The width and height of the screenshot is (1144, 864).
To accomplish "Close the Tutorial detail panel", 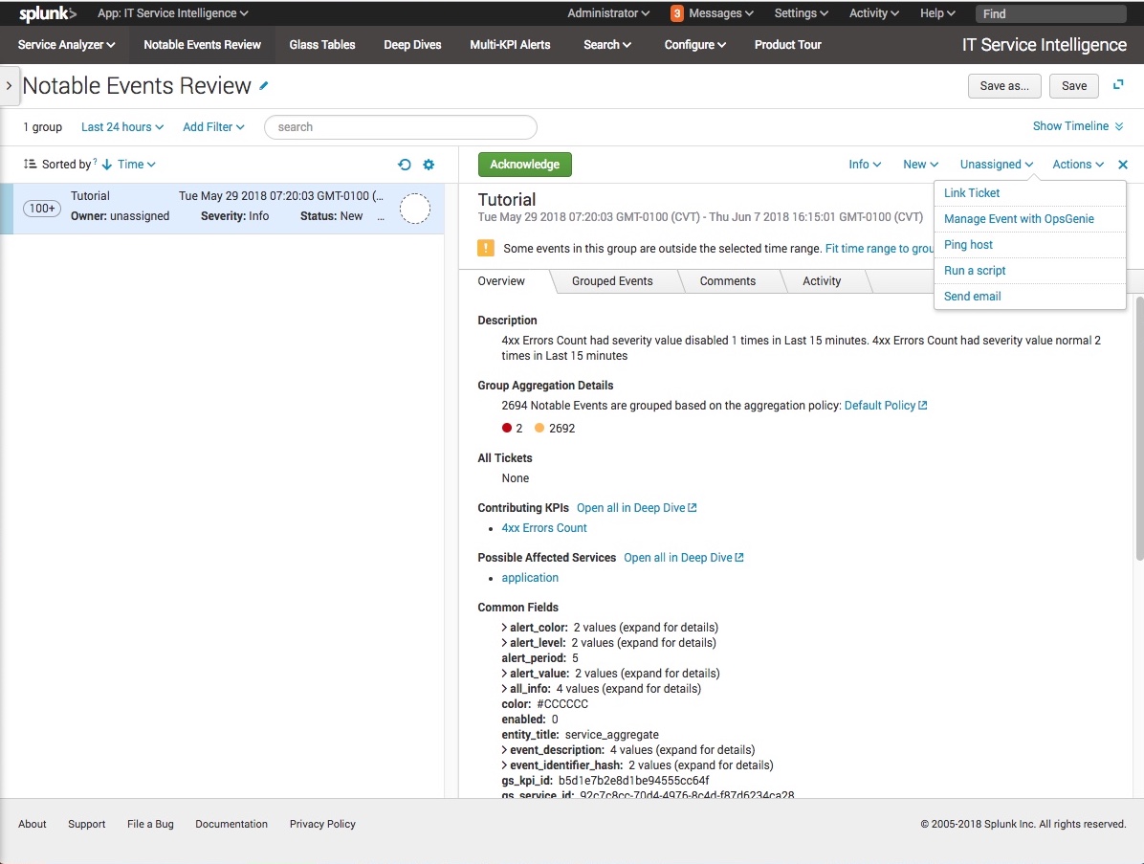I will (1123, 165).
